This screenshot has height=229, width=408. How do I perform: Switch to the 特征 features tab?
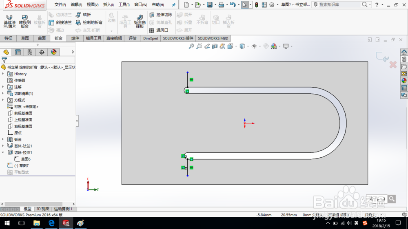pos(8,38)
